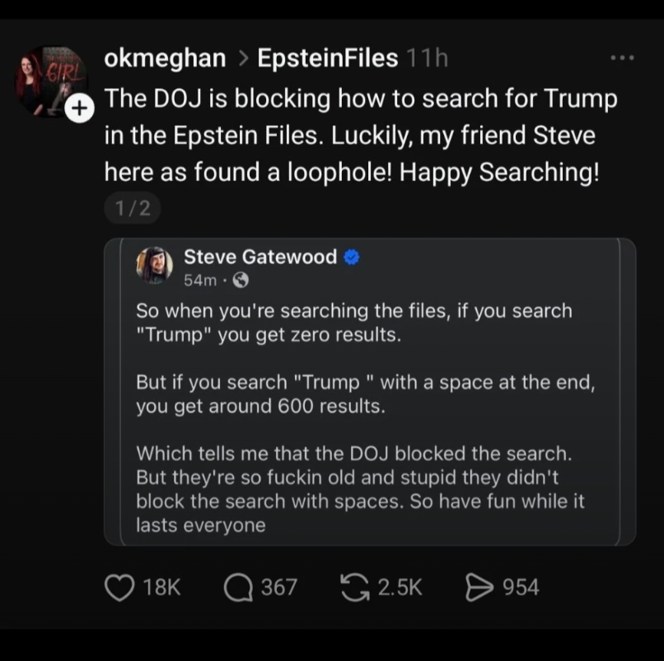Open the okmeghan username link

[x=165, y=58]
